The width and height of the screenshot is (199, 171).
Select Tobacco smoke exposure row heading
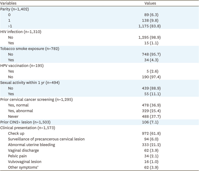(29, 48)
